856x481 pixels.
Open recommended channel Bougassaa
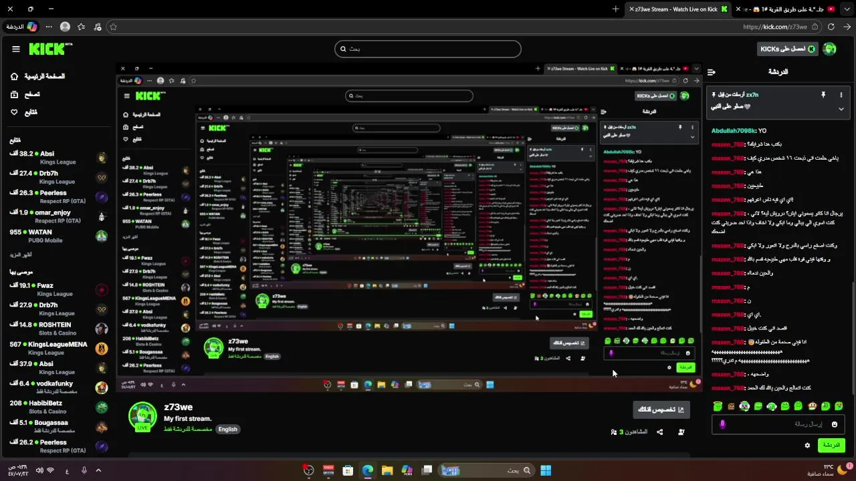point(59,426)
